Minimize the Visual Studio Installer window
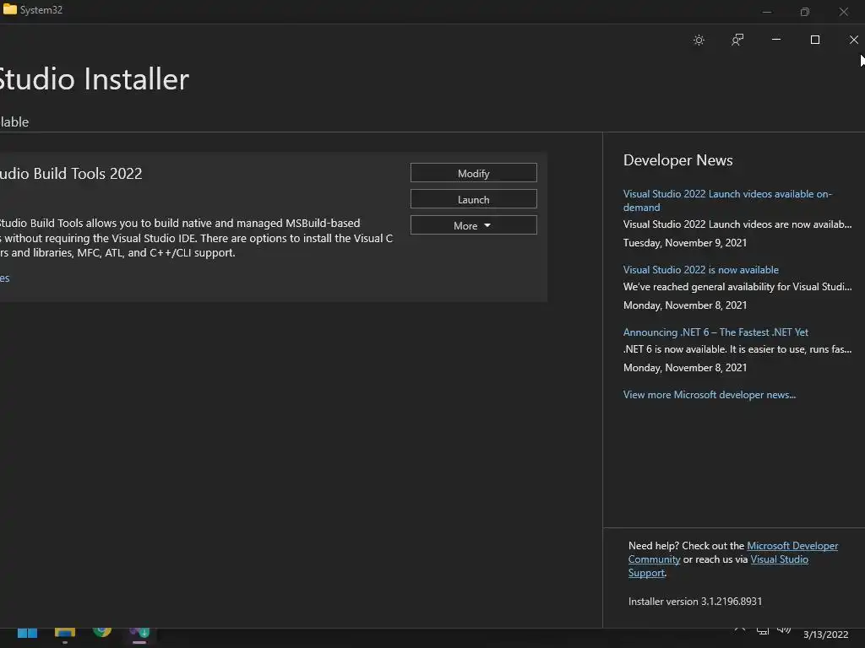The width and height of the screenshot is (865, 648). (775, 39)
